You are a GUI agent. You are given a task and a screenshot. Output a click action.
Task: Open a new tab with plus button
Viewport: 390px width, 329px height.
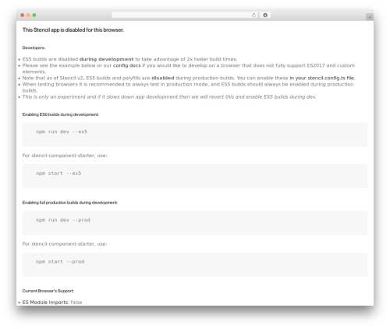[x=370, y=17]
